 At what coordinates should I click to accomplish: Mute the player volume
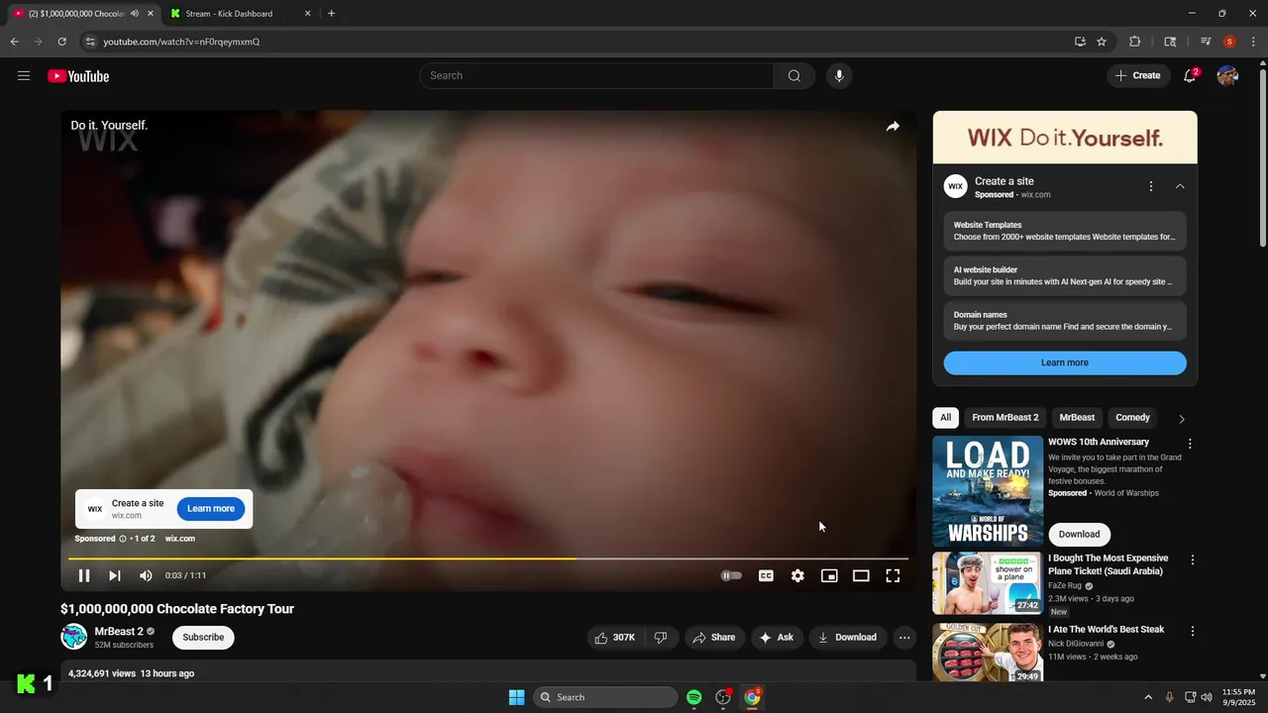click(146, 575)
